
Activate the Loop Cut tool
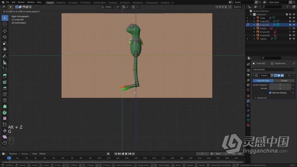pos(5,94)
